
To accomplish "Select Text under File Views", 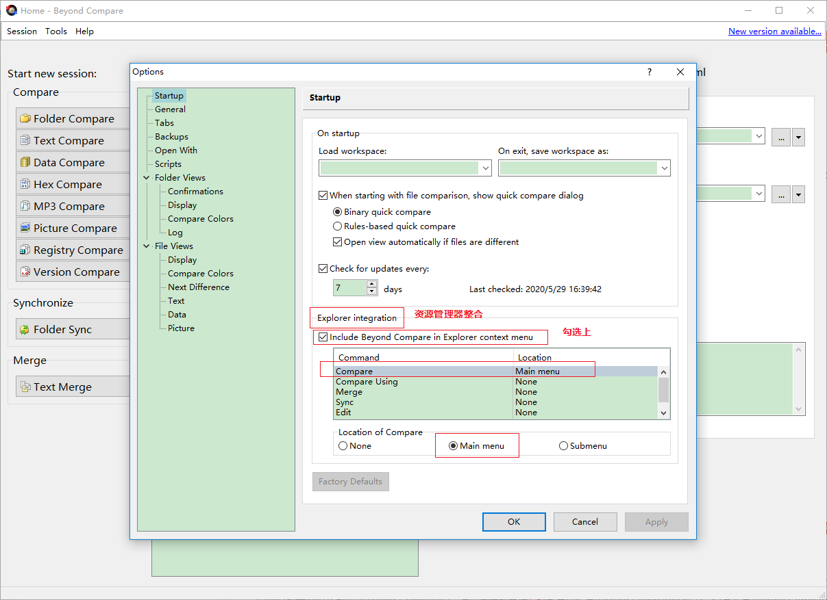I will pos(176,301).
